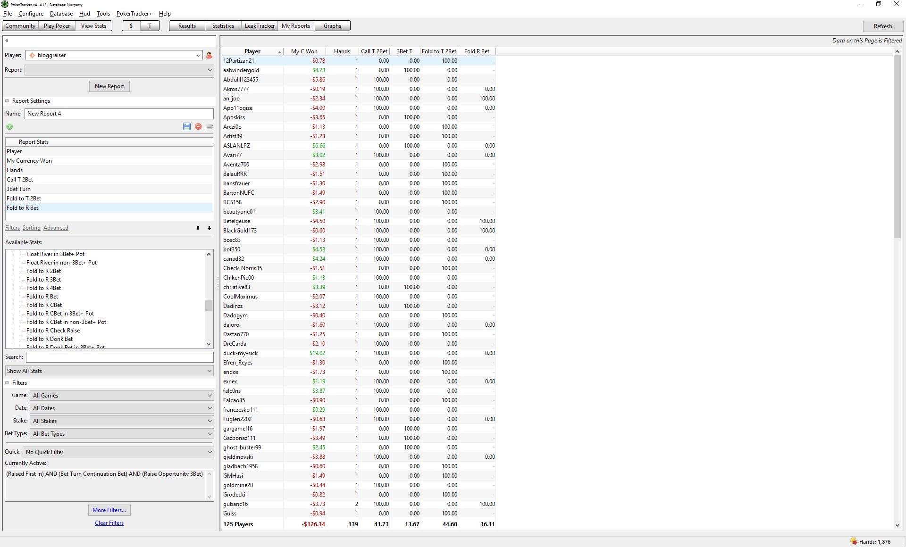Open the Quick filter dropdown
The image size is (906, 547).
118,452
